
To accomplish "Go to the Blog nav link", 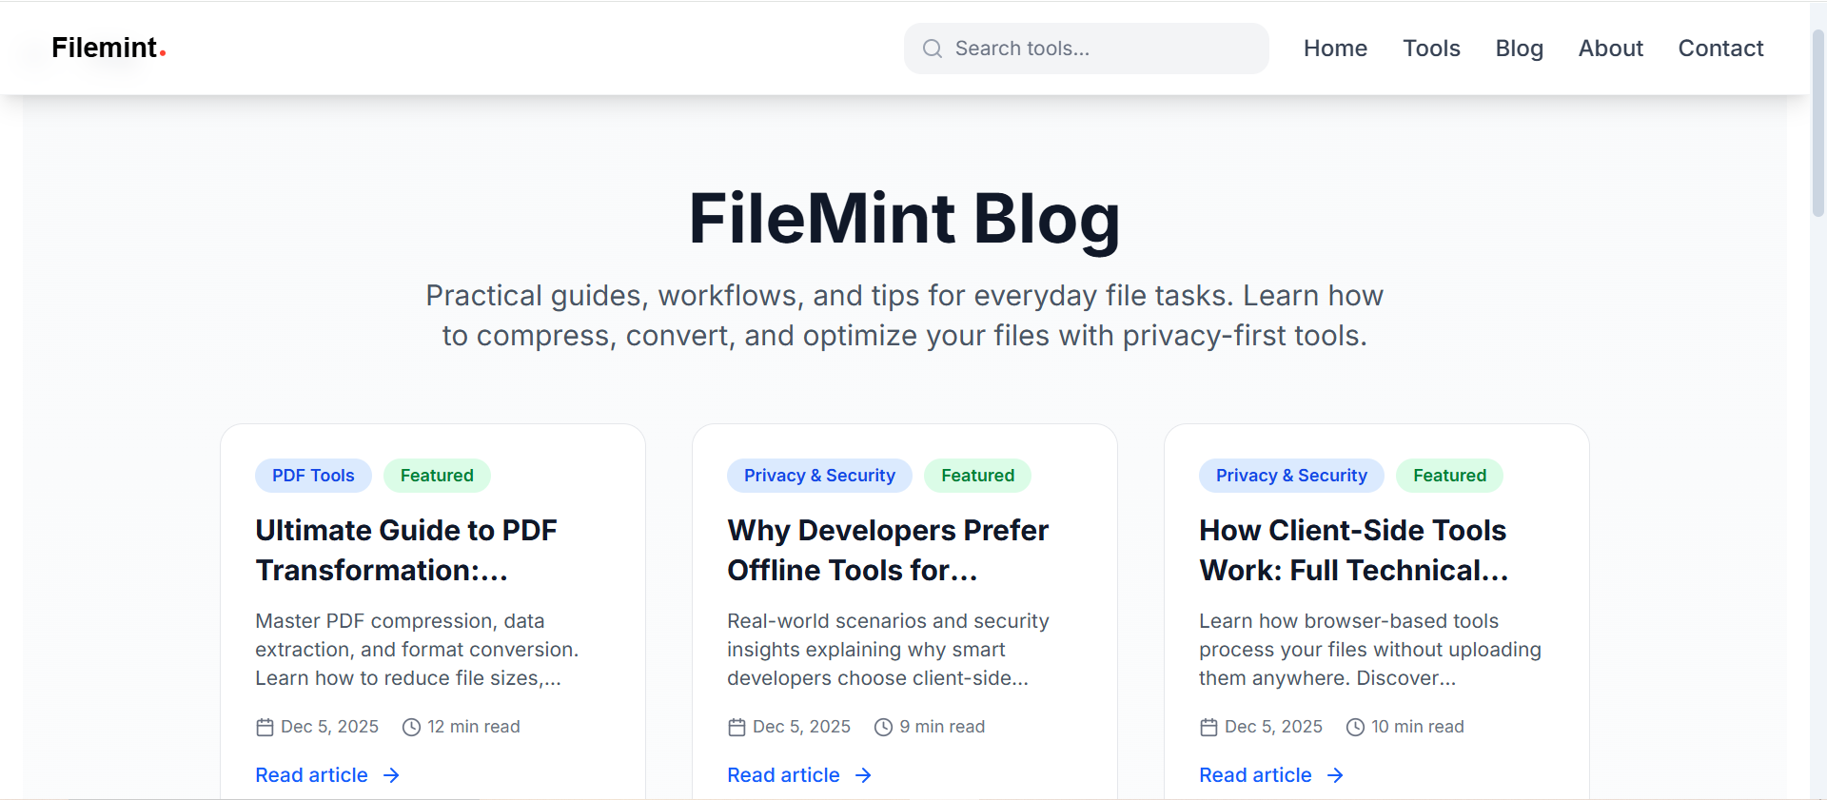I will (1519, 49).
